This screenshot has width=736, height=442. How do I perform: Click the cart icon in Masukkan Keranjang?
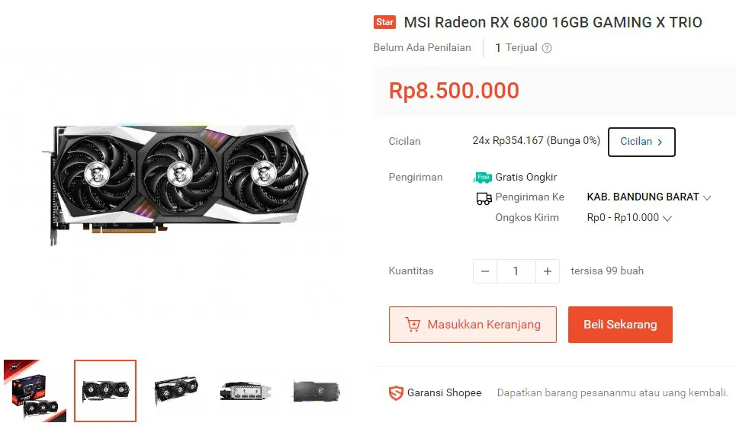tap(413, 325)
